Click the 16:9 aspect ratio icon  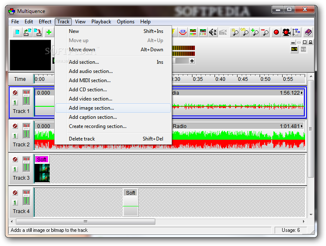(x=294, y=49)
